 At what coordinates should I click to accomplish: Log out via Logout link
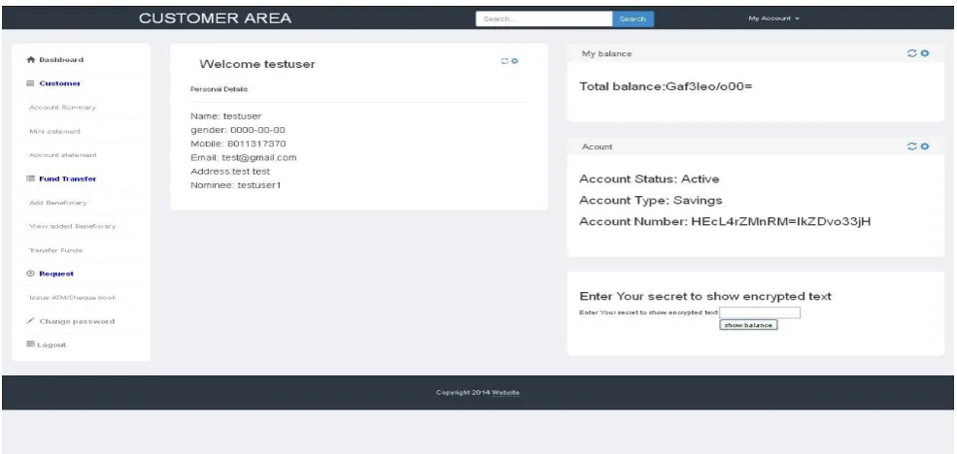(51, 345)
